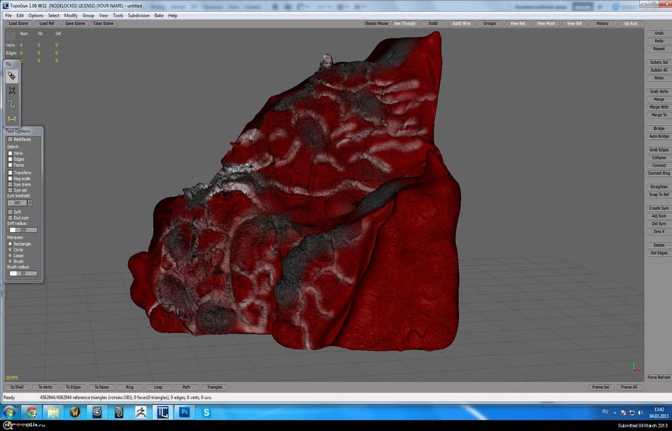Toggle the Backfaces checkbox
Viewport: 672px width, 431px height.
click(10, 139)
